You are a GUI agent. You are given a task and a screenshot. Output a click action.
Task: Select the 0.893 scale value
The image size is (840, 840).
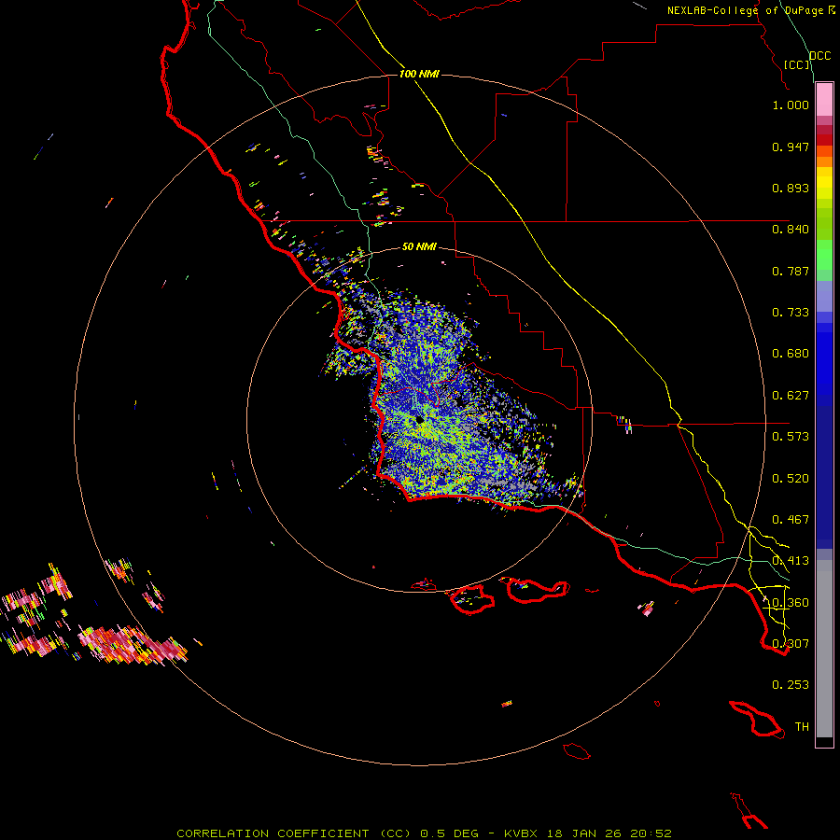791,188
